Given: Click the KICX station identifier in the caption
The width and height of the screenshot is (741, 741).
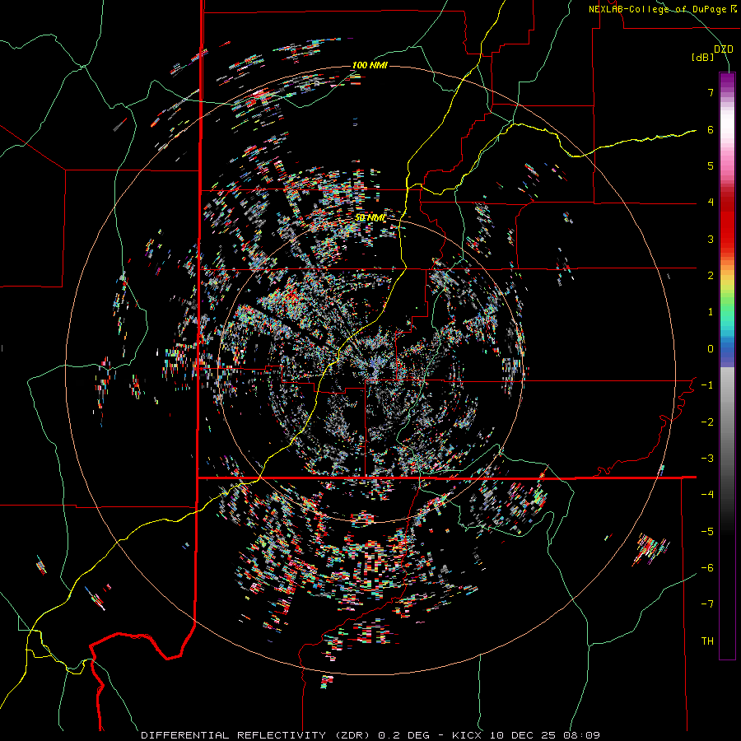Looking at the screenshot, I should pyautogui.click(x=467, y=735).
